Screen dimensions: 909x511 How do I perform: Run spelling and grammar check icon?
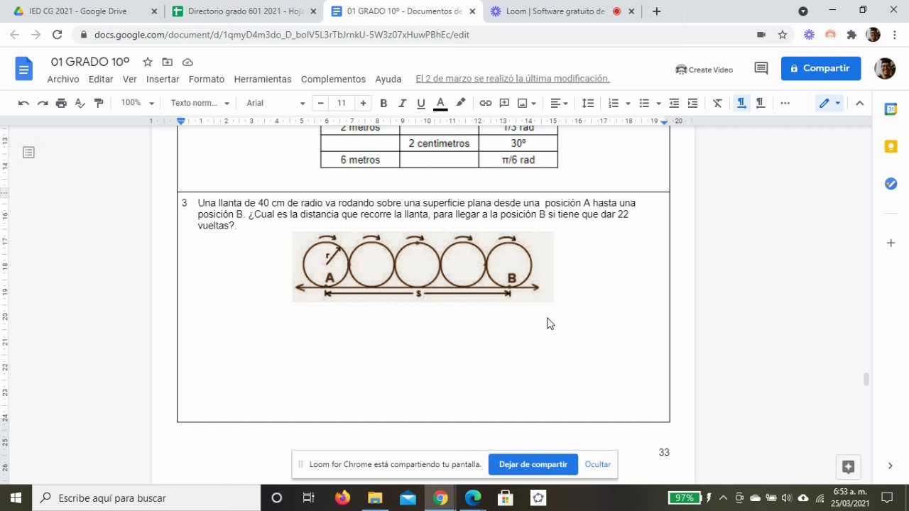pos(80,103)
